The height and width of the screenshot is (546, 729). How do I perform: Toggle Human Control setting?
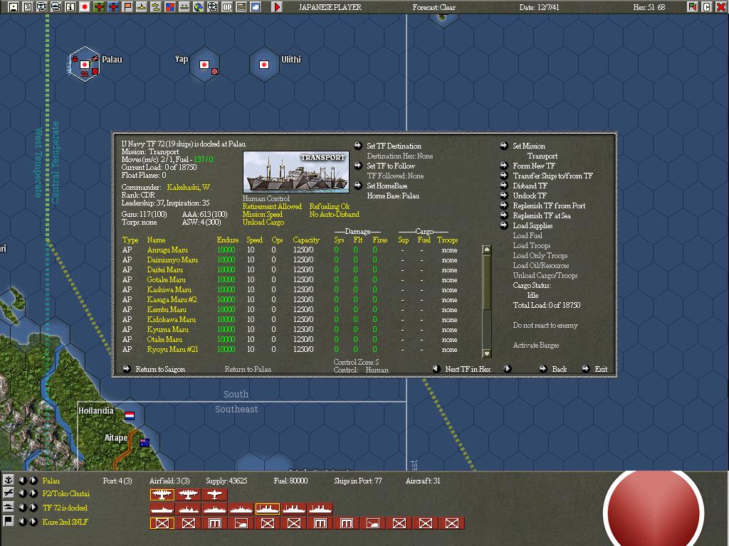tap(266, 198)
